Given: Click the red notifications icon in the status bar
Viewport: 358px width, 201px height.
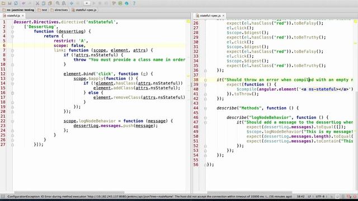Looking at the screenshot, I should tap(349, 197).
